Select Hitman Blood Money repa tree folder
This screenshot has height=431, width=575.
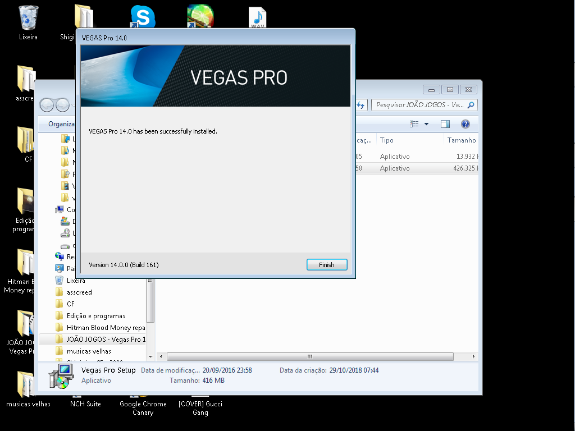coord(106,327)
